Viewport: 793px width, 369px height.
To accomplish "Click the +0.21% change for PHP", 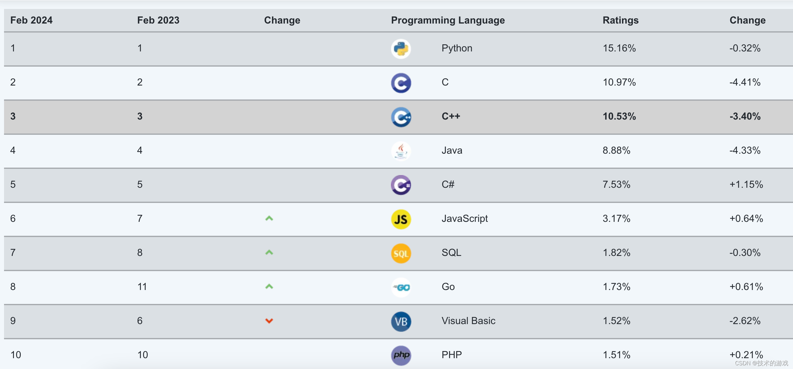I will 746,355.
